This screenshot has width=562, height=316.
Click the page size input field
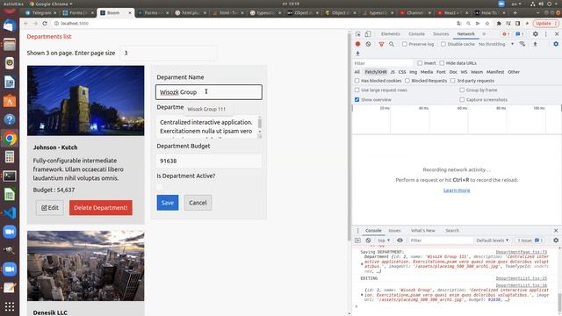[169, 53]
